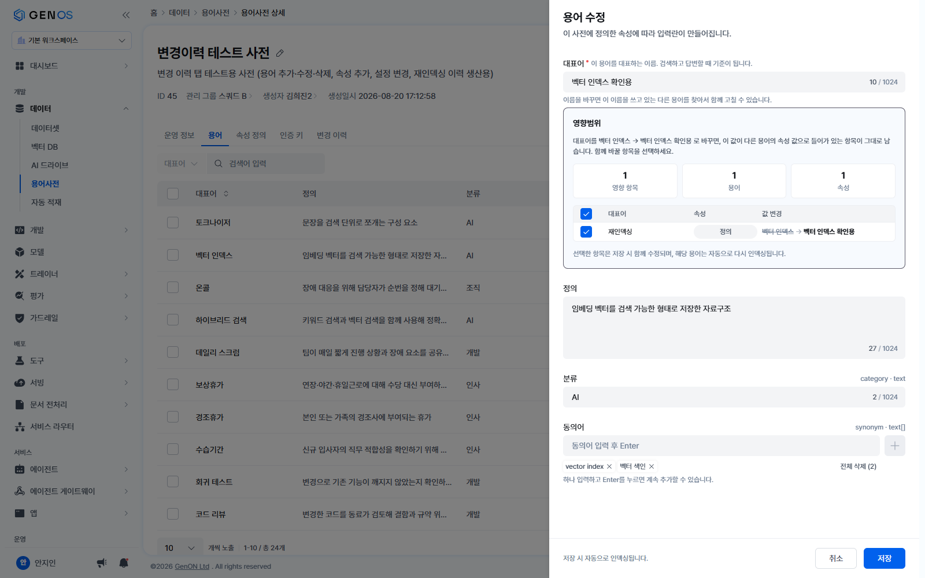Expand the 문서 전처리 menu chevron
Screen dimensions: 925x578
126,405
